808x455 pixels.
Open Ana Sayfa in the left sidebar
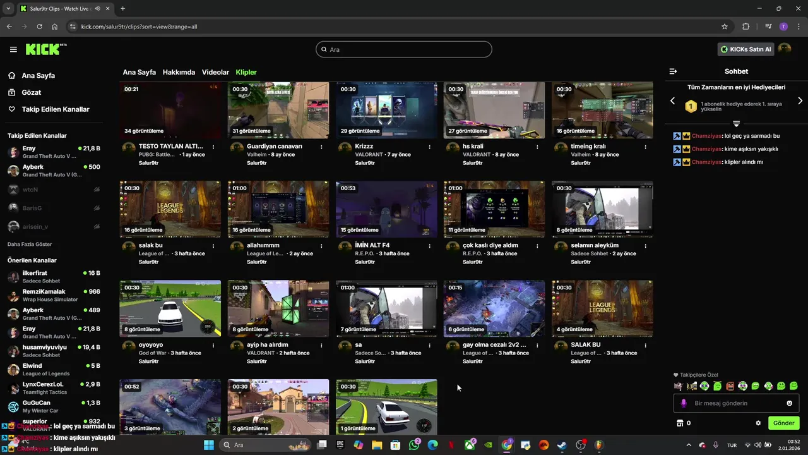(38, 75)
